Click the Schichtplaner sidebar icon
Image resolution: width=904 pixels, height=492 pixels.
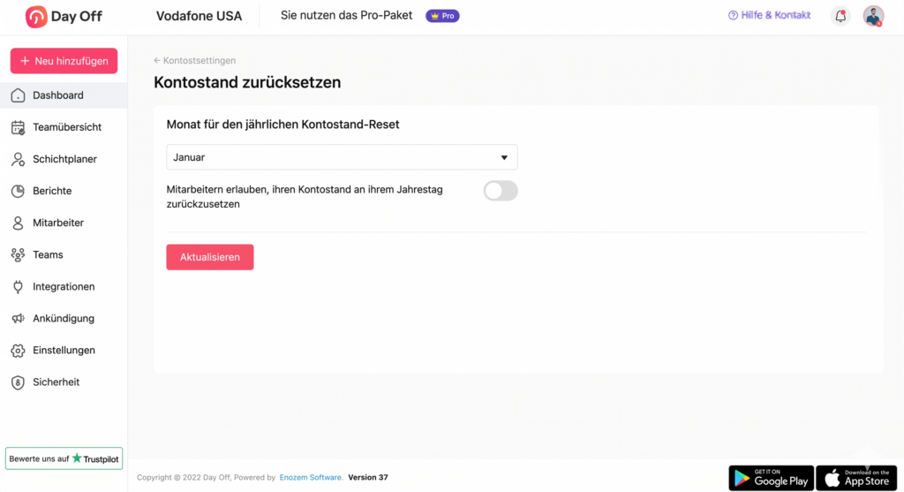pos(18,159)
